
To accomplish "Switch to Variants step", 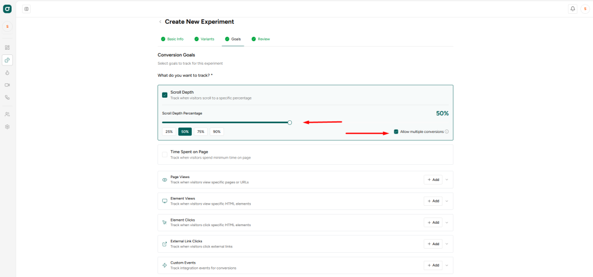I will click(204, 39).
